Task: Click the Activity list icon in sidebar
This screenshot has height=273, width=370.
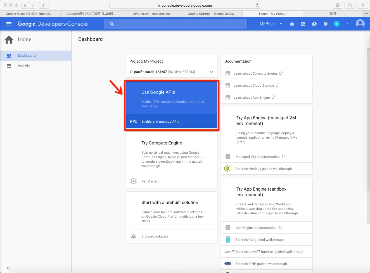Action: (9, 66)
